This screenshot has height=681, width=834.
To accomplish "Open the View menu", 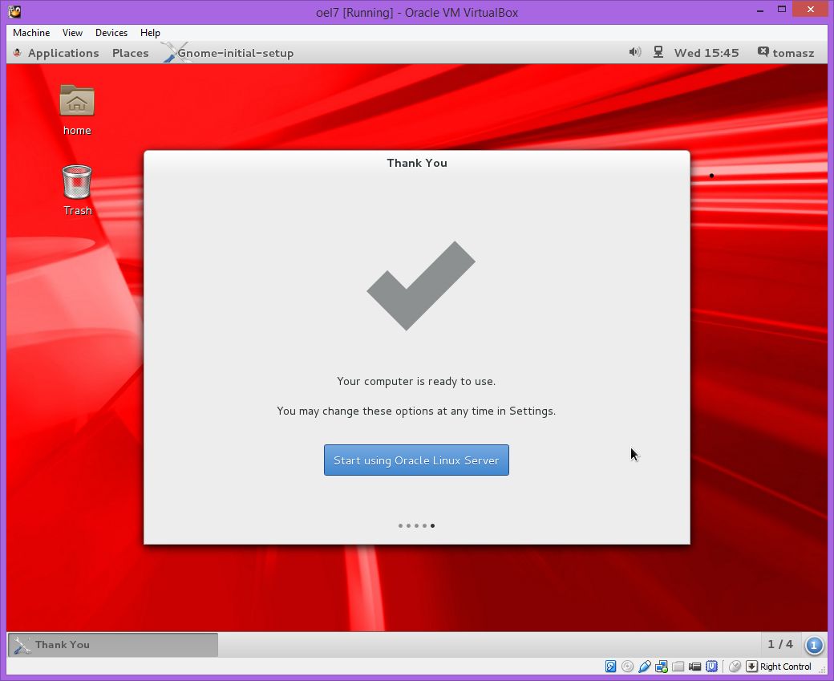I will tap(72, 33).
